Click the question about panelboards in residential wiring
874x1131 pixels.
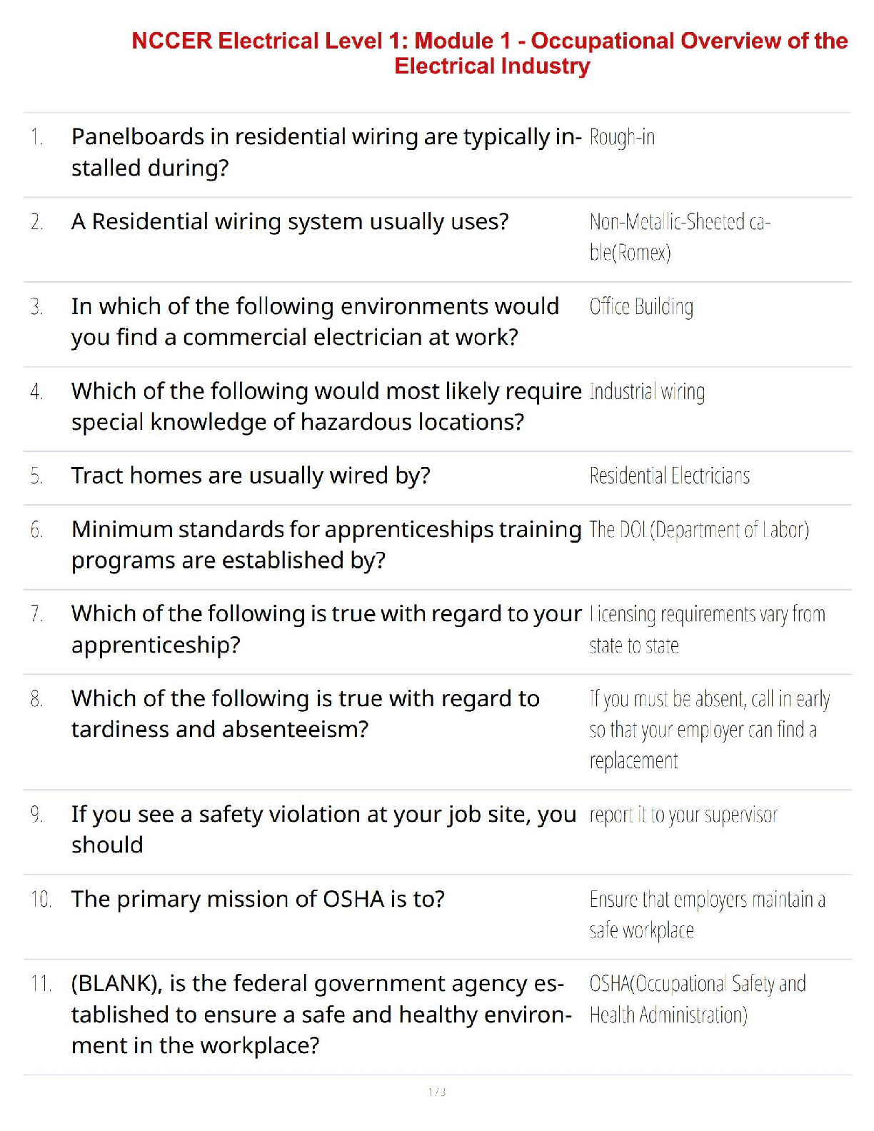tap(326, 152)
